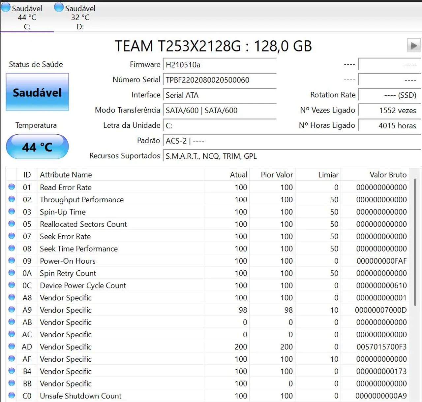
Task: Click the status orb on row A8
Action: [12, 297]
